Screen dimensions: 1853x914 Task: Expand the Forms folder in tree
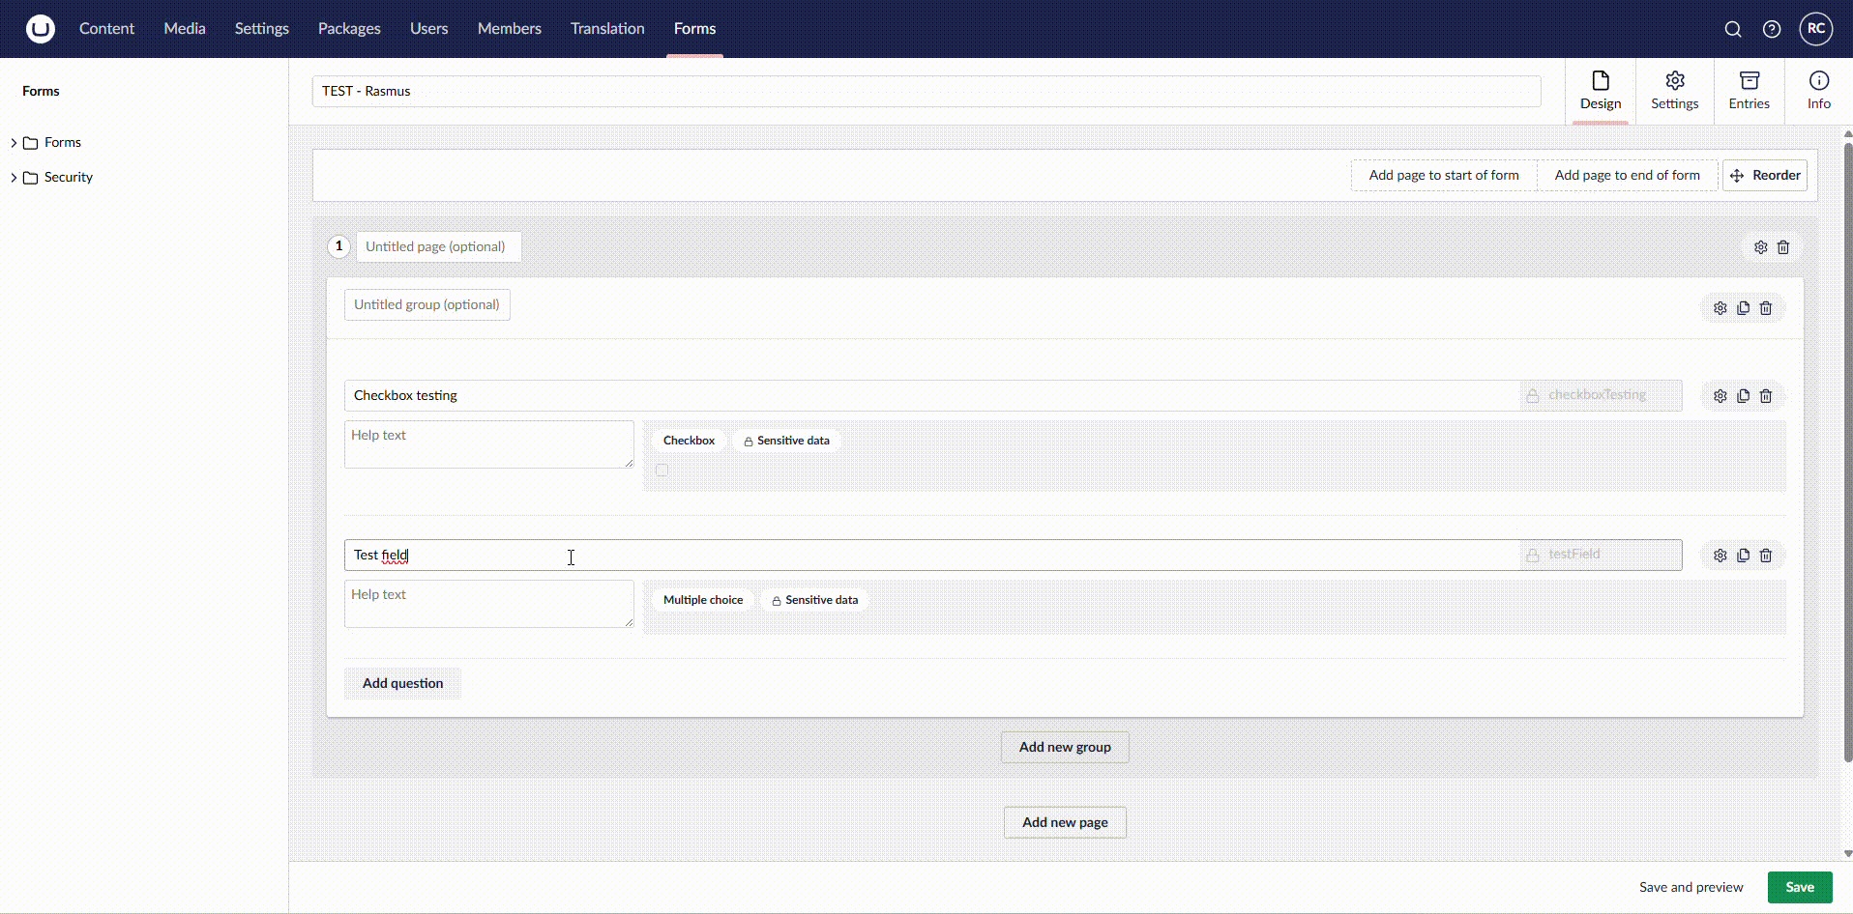coord(14,143)
